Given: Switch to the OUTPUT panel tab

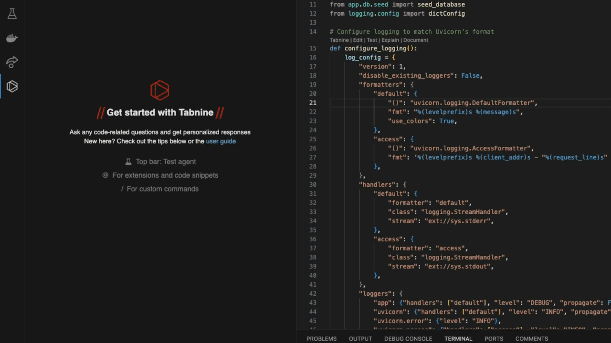Looking at the screenshot, I should (360, 339).
